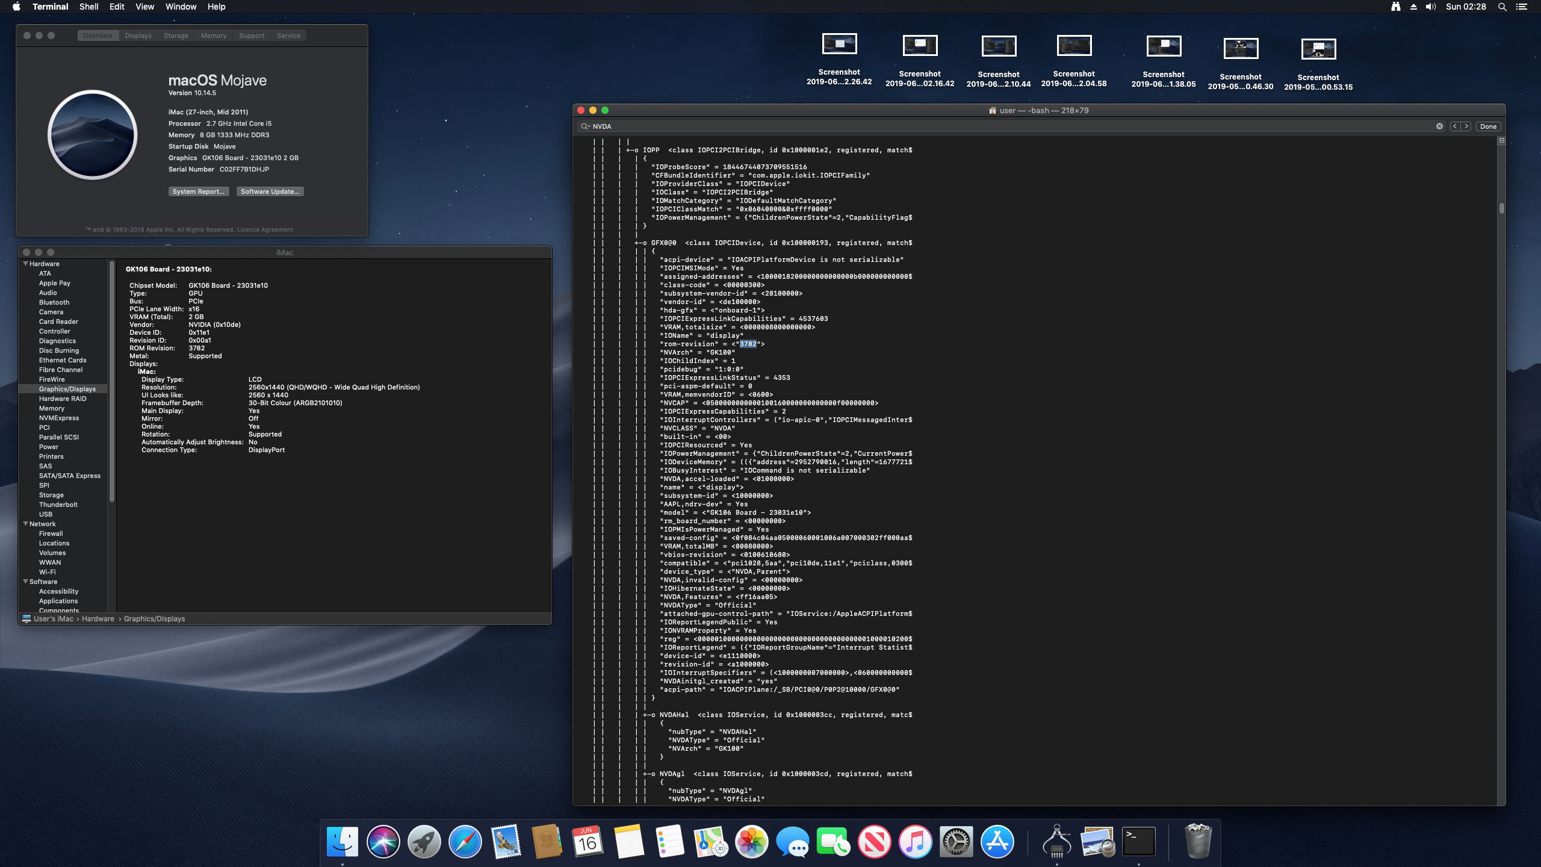Open Contacts book icon in dock
1541x867 pixels.
tap(547, 841)
